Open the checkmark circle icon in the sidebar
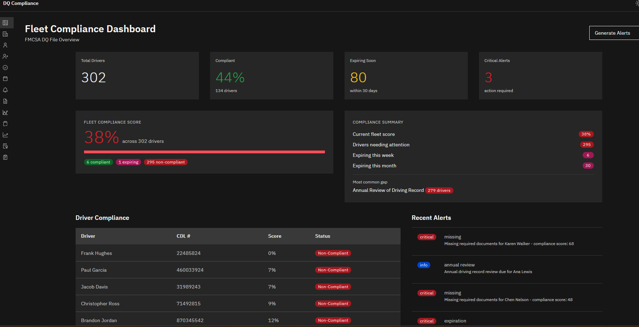Screen dimensions: 639x327 5,68
